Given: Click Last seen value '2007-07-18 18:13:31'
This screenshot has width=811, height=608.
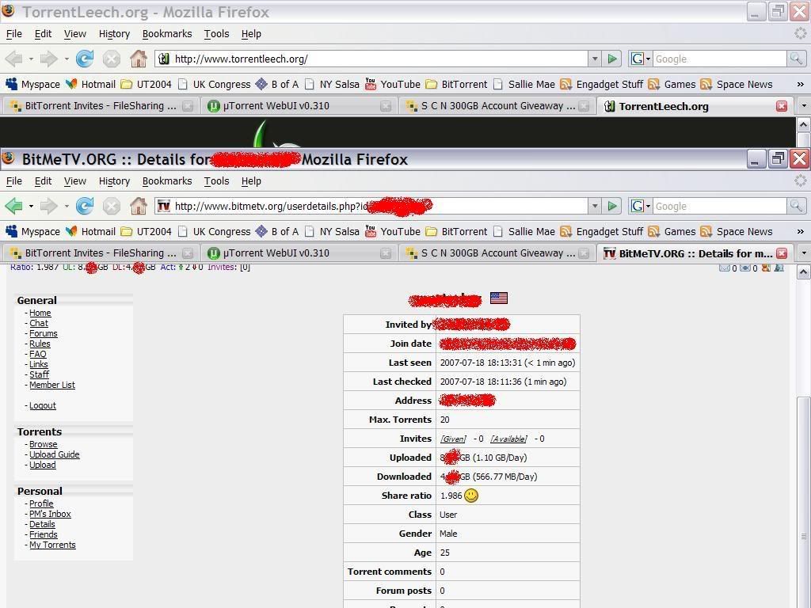Looking at the screenshot, I should [x=481, y=363].
